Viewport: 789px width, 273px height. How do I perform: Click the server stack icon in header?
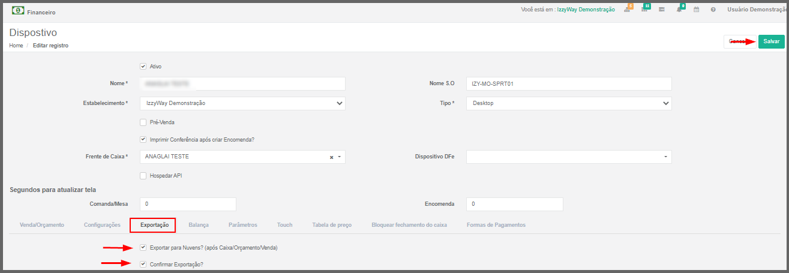pyautogui.click(x=662, y=10)
